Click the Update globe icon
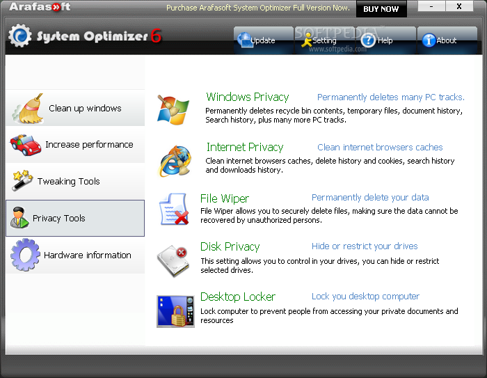The height and width of the screenshot is (378, 487). tap(245, 40)
